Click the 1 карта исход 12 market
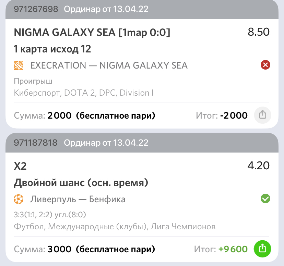Viewport: 284px width, 266px height. pos(52,49)
